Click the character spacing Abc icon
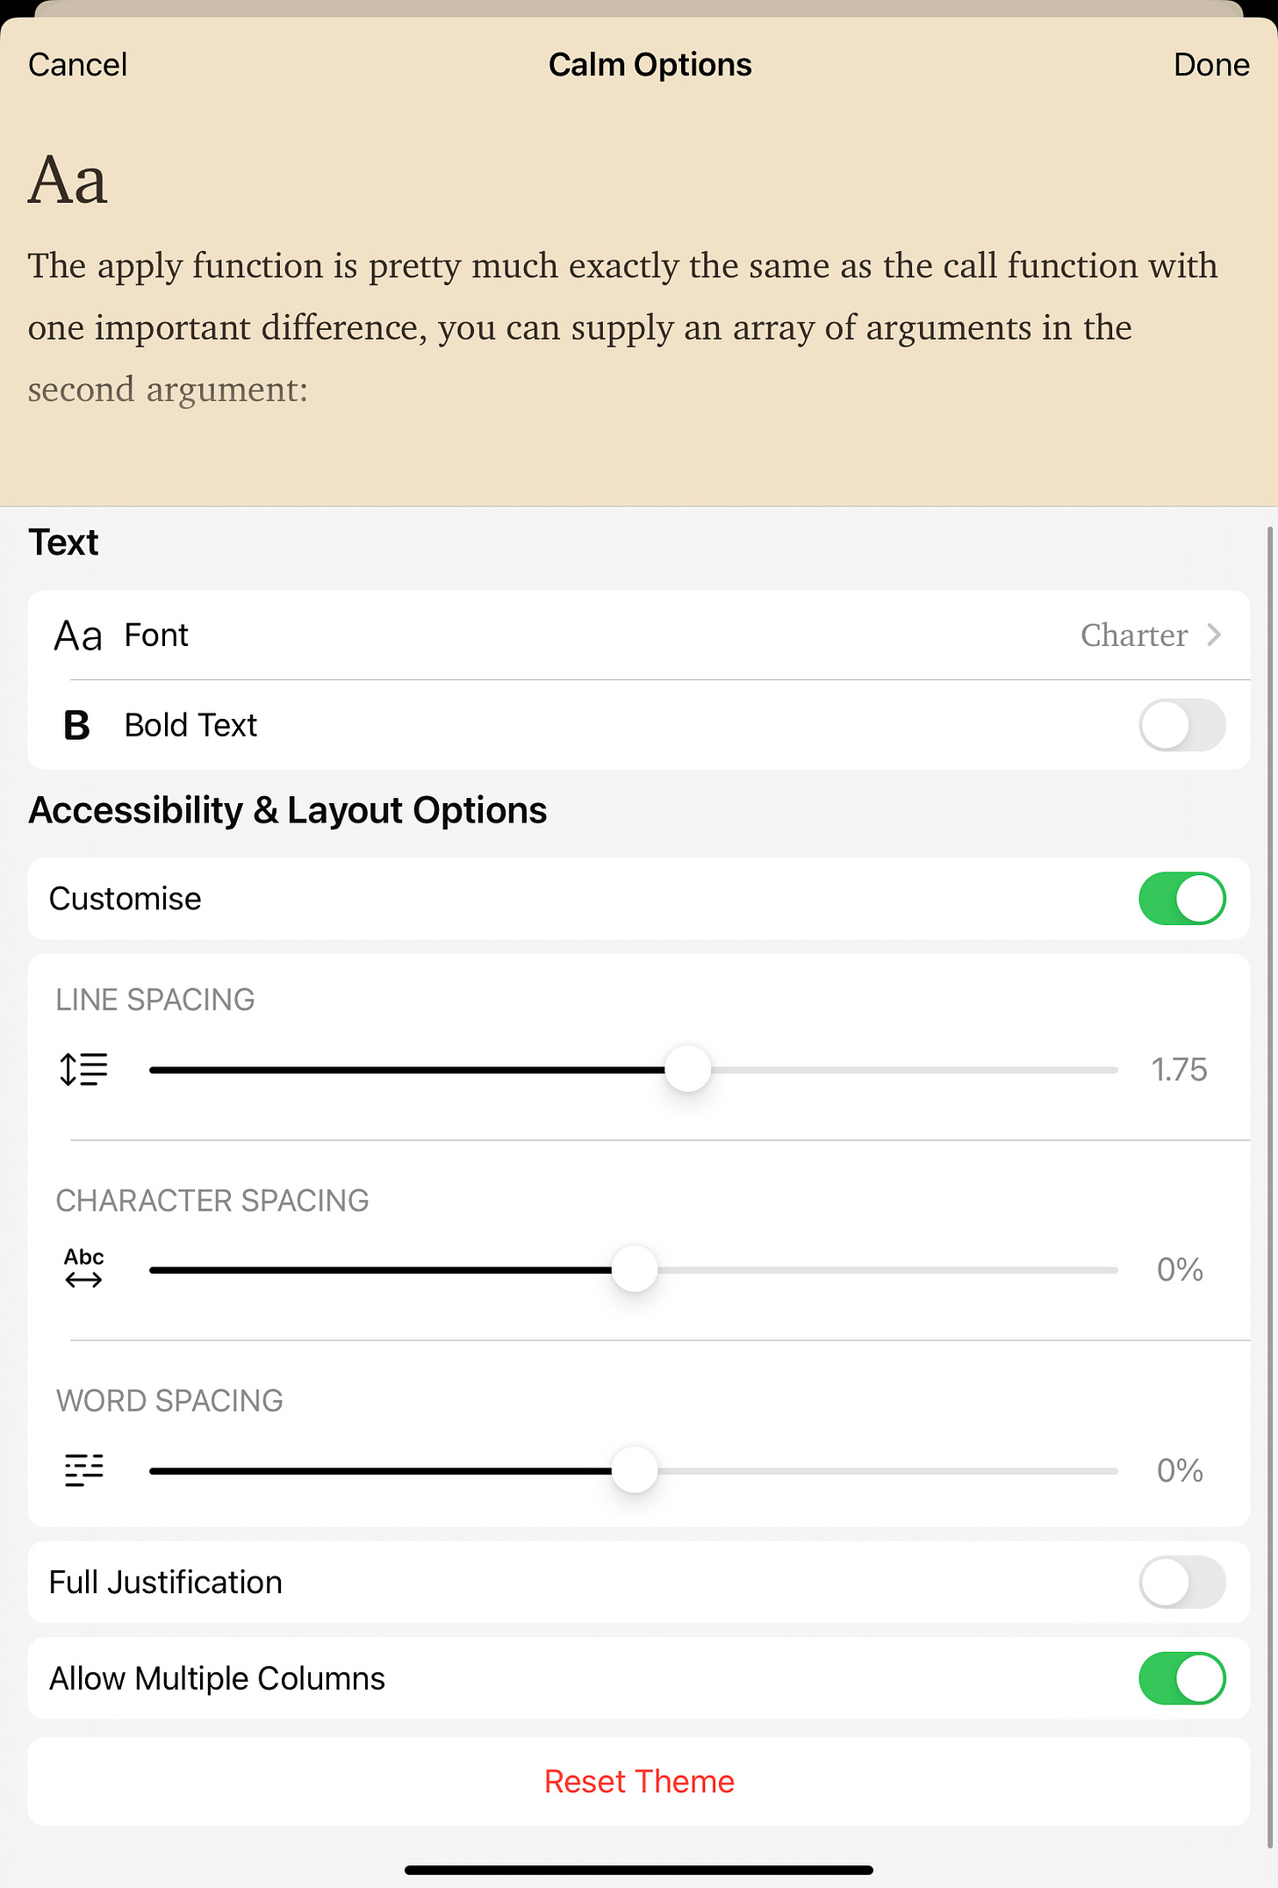This screenshot has width=1278, height=1888. tap(83, 1268)
